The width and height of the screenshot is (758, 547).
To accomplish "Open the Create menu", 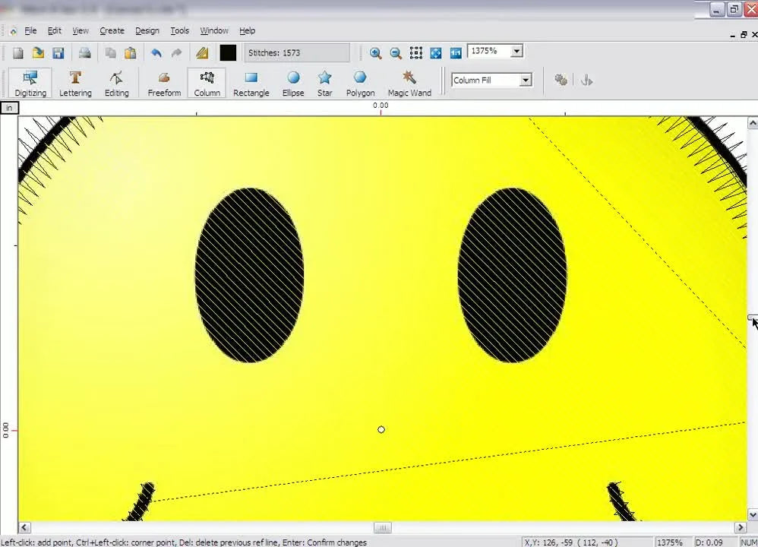I will [112, 30].
